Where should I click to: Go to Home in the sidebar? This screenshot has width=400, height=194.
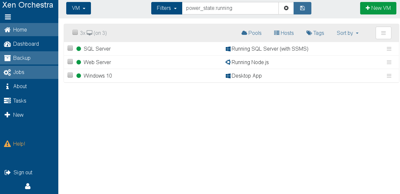click(x=29, y=30)
